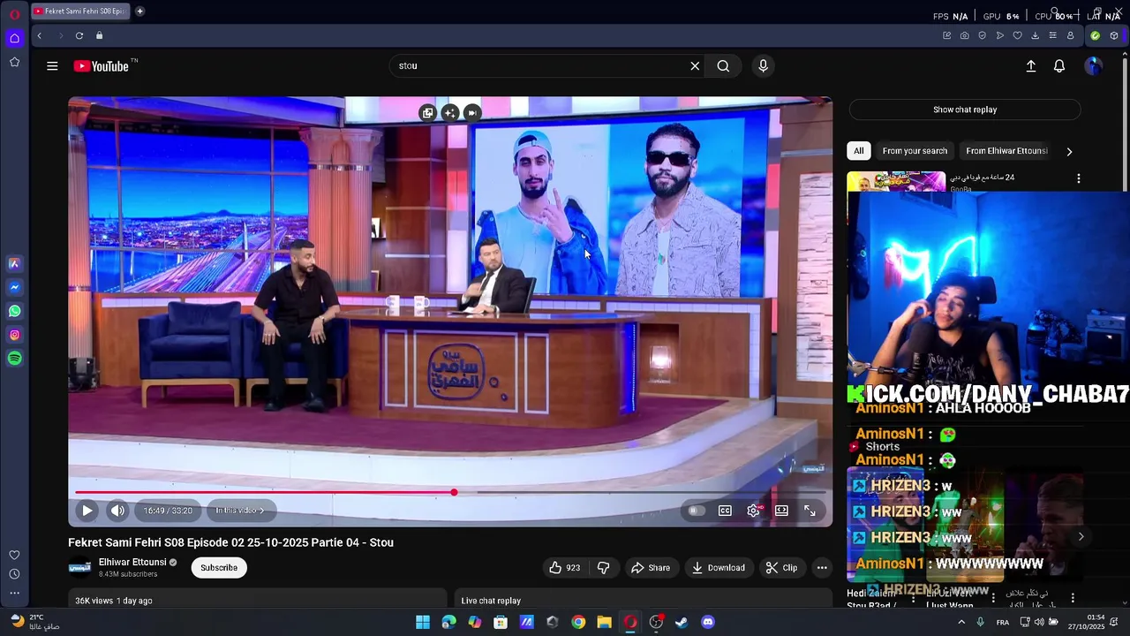Open the YouTube Create upload icon
This screenshot has height=636, width=1130.
click(x=1030, y=66)
